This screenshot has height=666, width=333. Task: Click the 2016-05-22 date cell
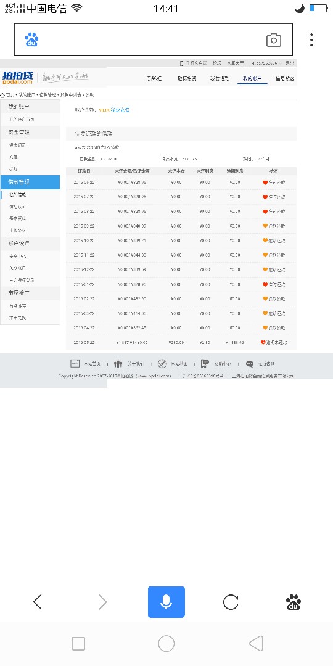(84, 342)
